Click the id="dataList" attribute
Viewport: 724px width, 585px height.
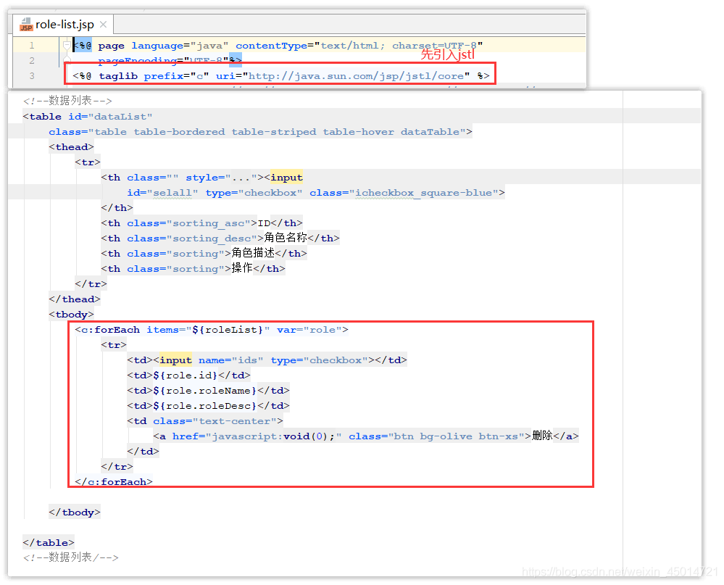110,117
